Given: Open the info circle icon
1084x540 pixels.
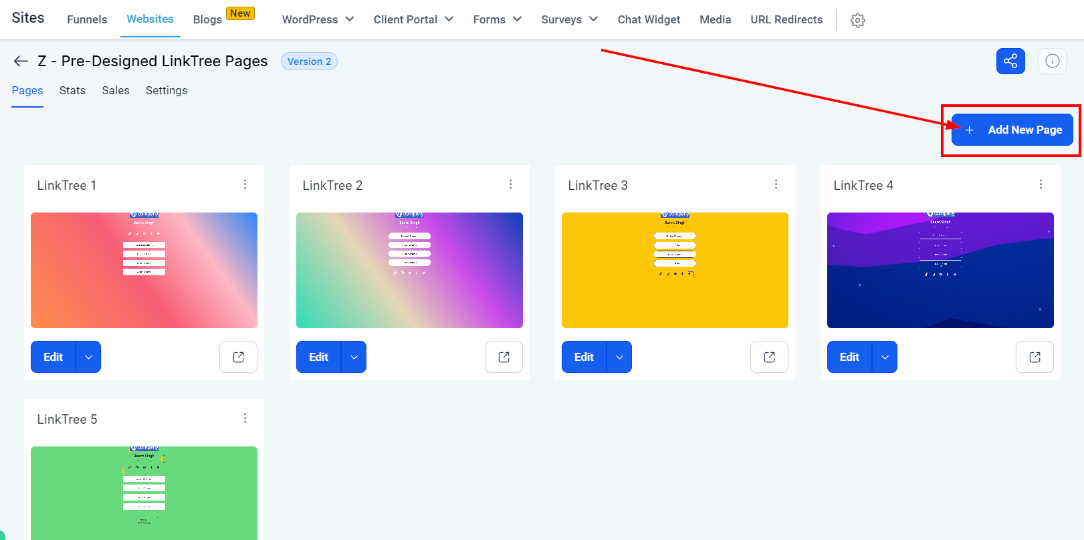Looking at the screenshot, I should [1052, 61].
